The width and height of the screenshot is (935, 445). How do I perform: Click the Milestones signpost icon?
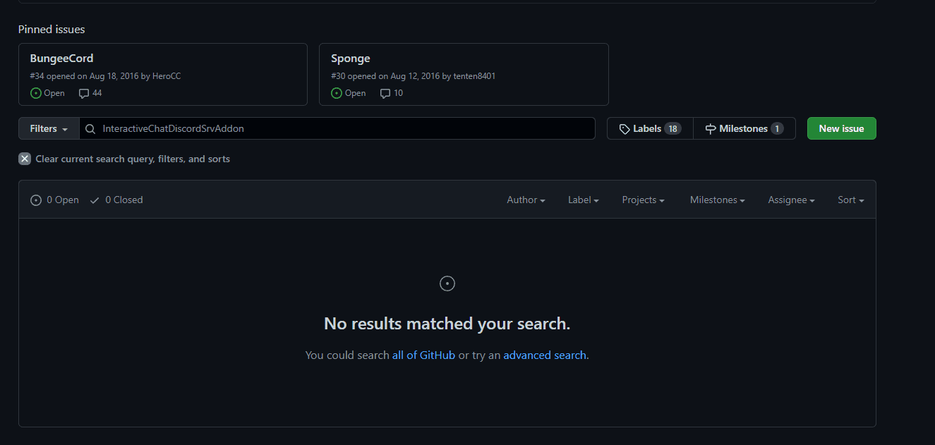711,129
